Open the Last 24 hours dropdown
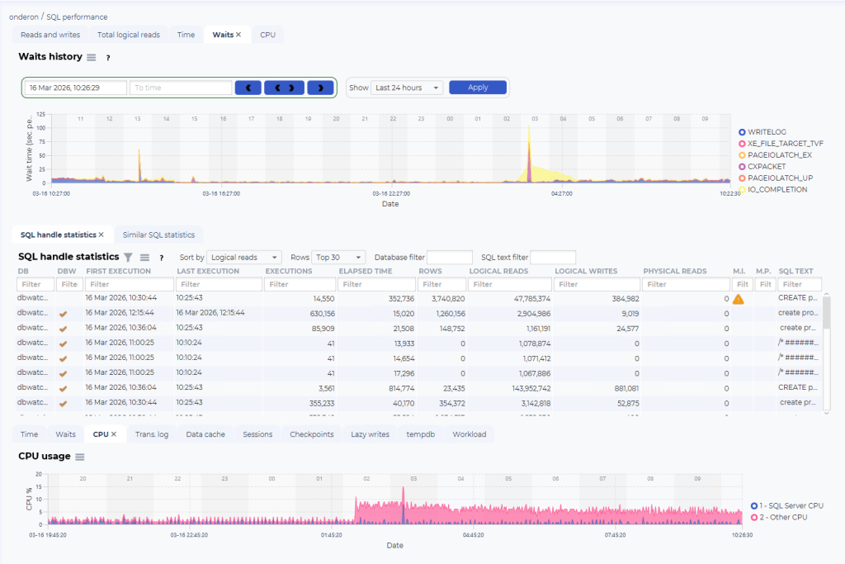Image resolution: width=845 pixels, height=564 pixels. (407, 88)
